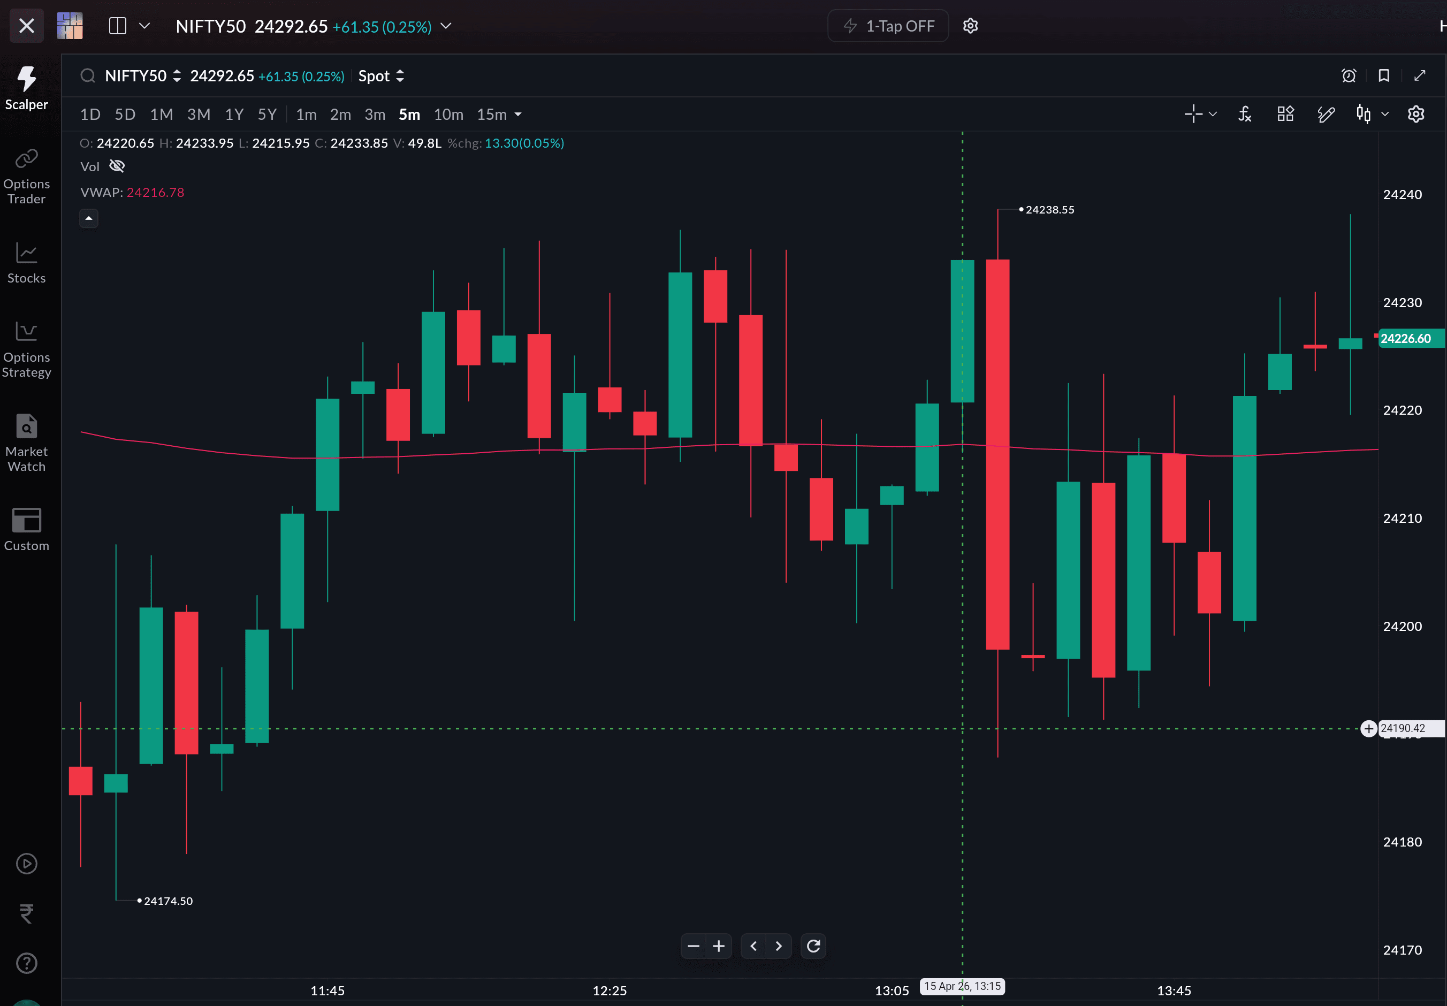Select the 1m timeframe
This screenshot has width=1447, height=1006.
(306, 115)
